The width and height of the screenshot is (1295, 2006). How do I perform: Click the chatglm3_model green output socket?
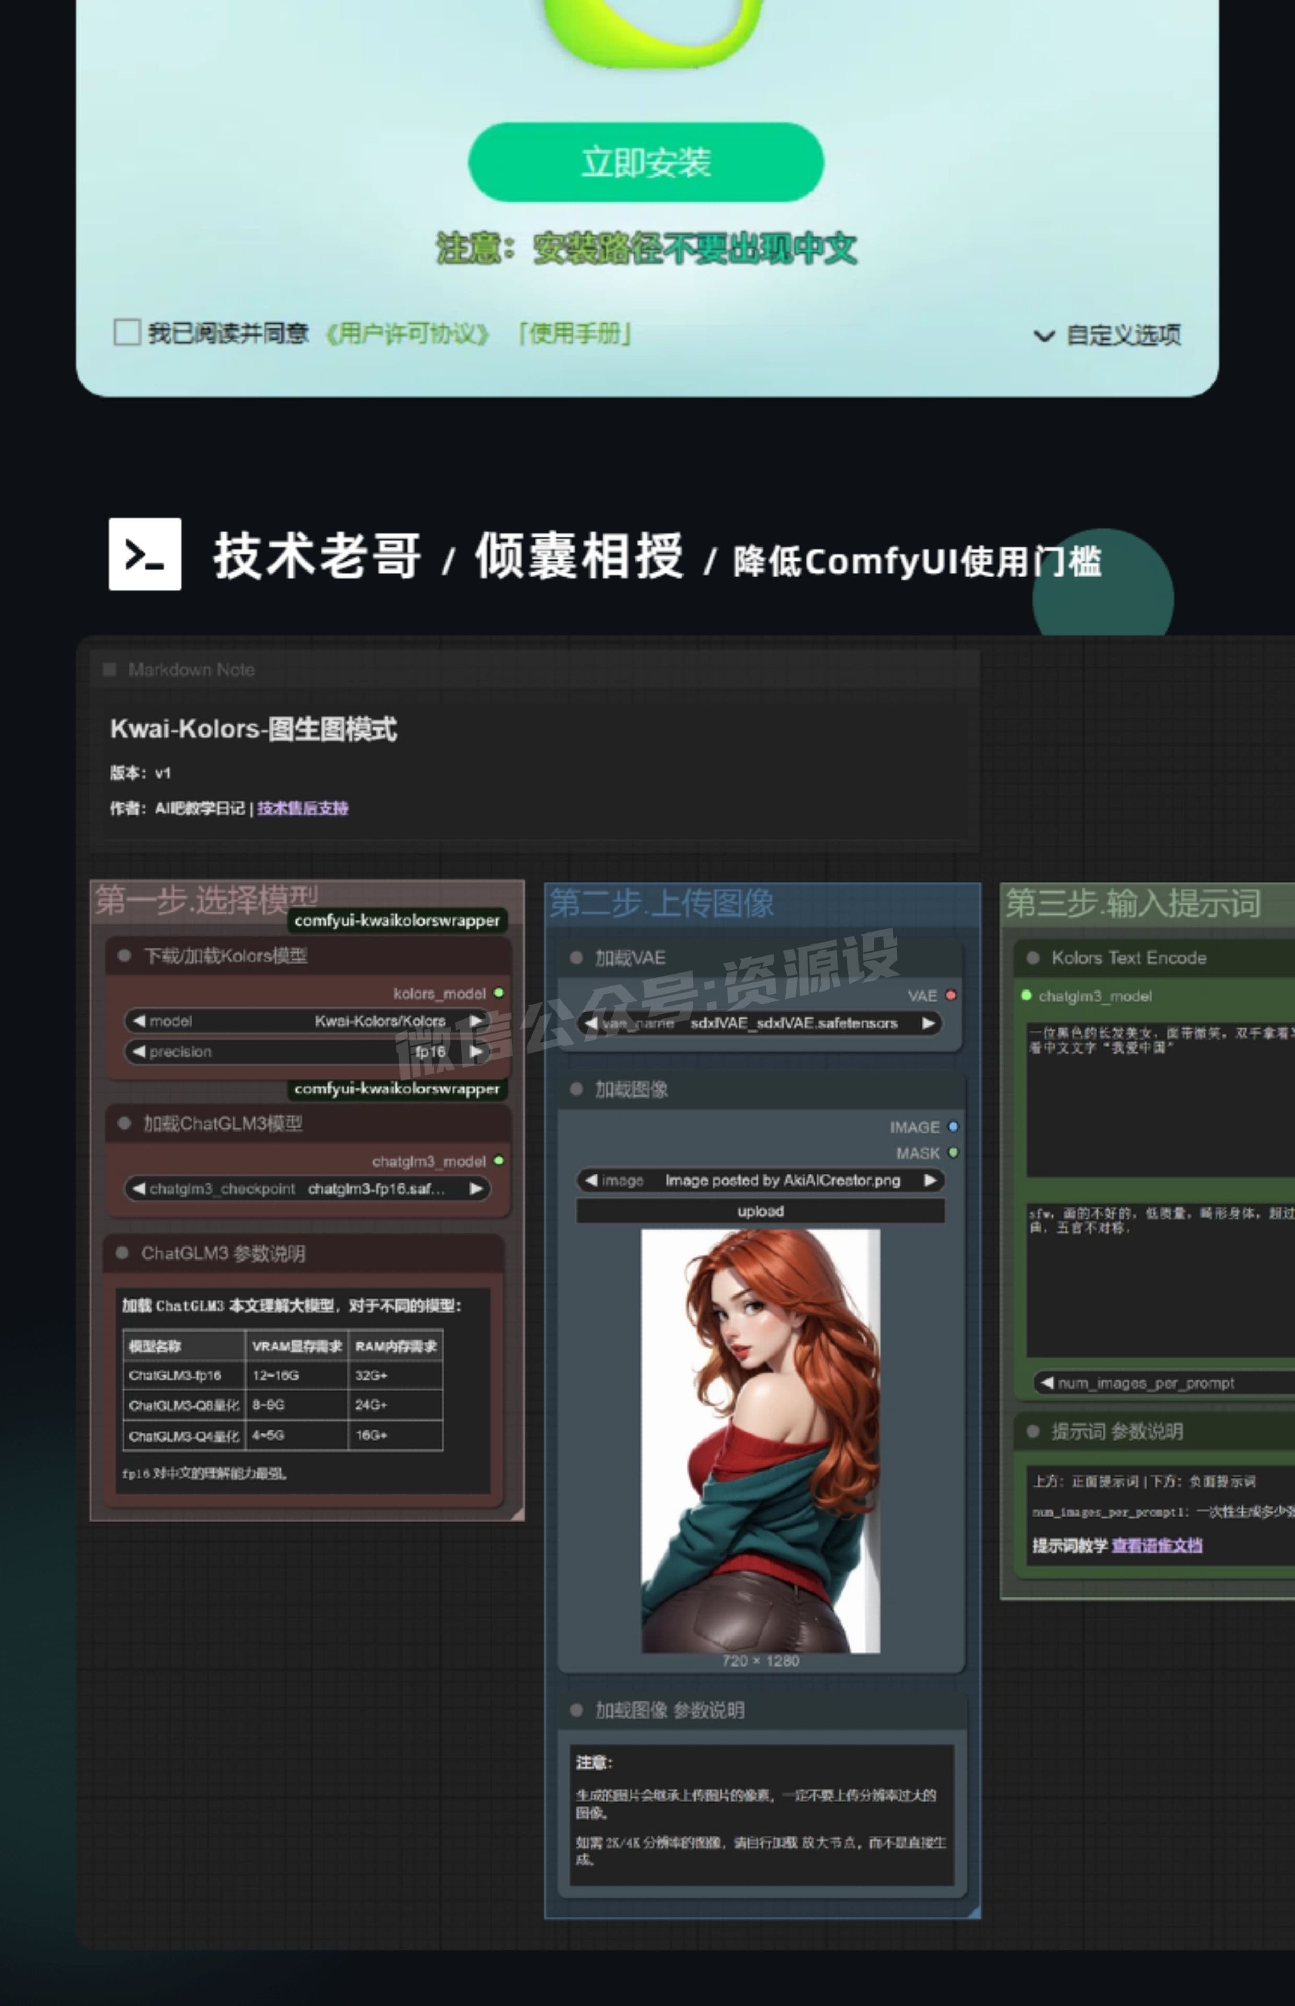(x=499, y=1161)
